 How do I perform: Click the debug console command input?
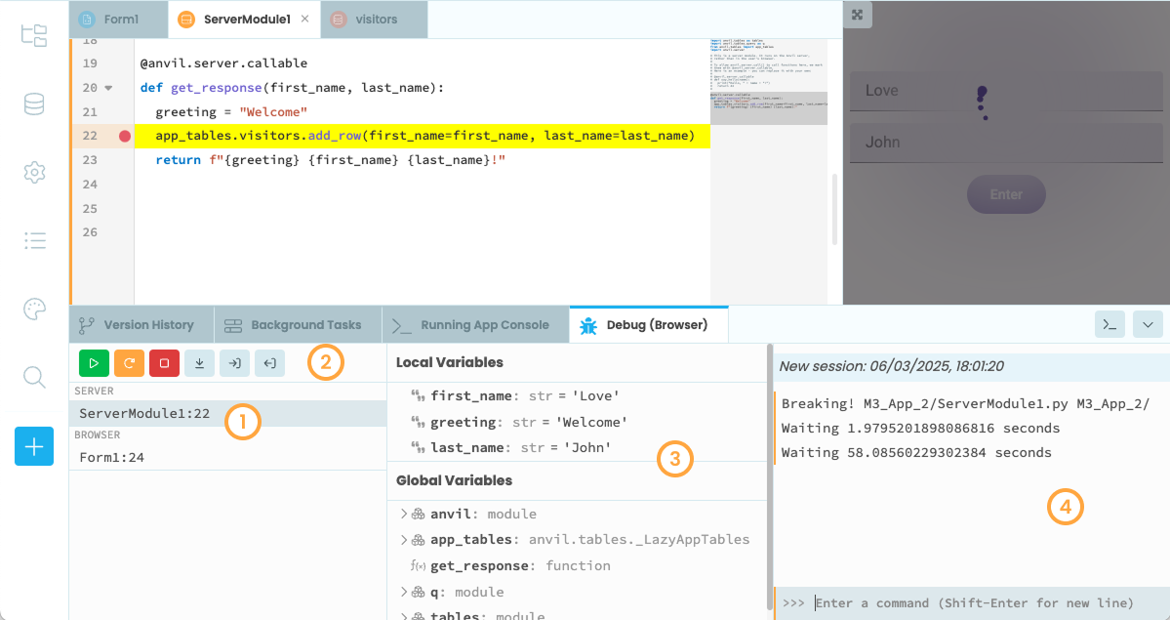(974, 602)
